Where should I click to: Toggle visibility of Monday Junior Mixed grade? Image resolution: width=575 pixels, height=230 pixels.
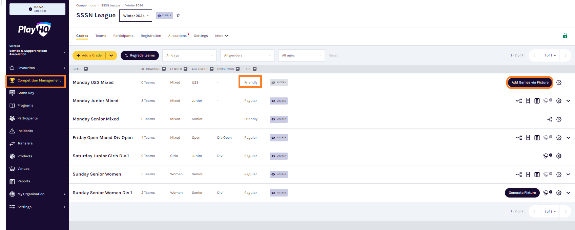tap(279, 101)
